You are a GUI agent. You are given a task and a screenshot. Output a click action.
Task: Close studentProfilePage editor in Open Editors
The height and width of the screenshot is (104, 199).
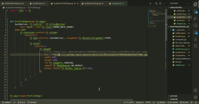coord(172,17)
